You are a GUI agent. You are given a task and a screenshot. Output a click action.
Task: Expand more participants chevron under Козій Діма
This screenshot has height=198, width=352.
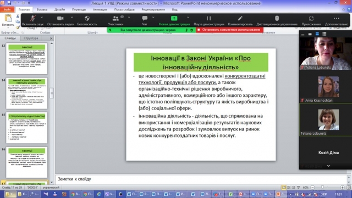(x=328, y=166)
